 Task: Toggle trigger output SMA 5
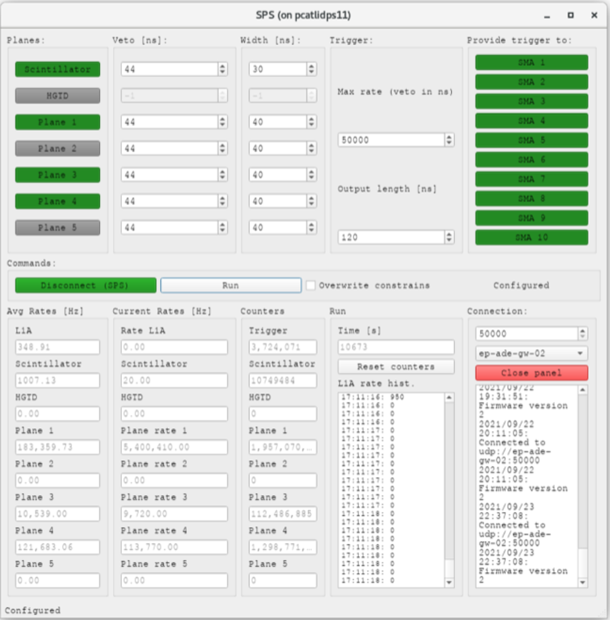532,140
